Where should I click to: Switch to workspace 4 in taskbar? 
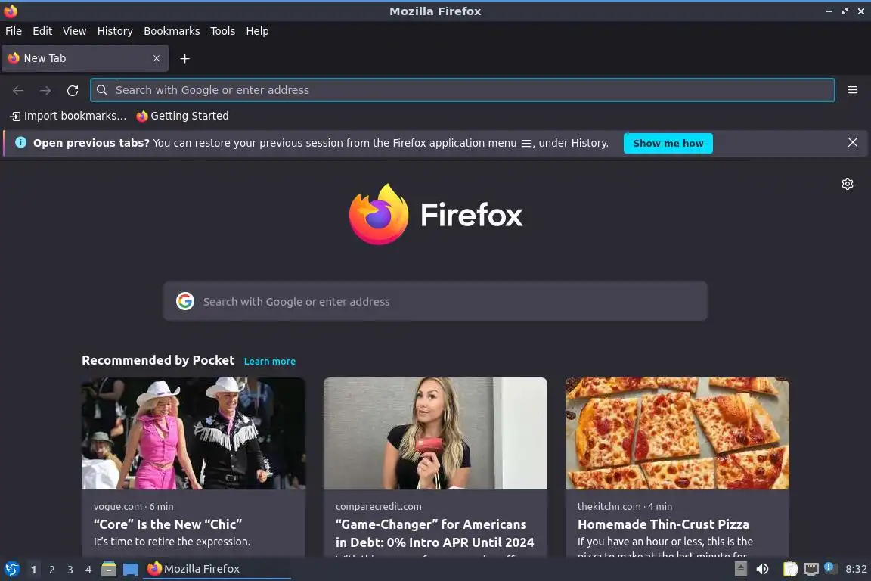tap(88, 570)
